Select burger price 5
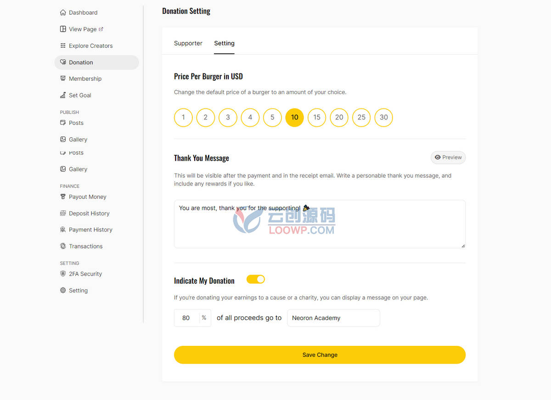 (272, 118)
